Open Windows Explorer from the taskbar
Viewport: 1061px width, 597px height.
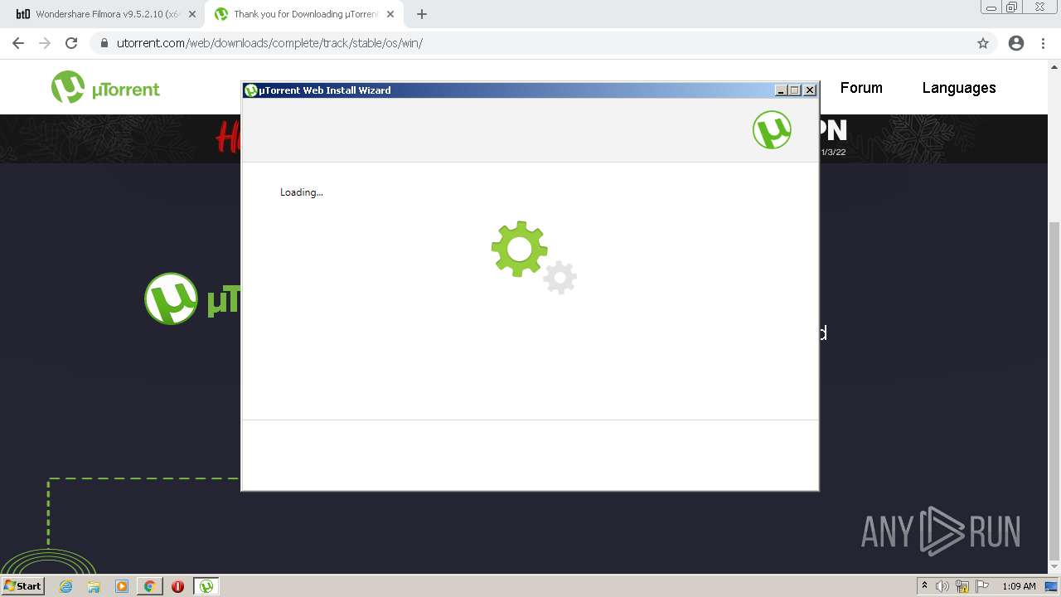(94, 586)
